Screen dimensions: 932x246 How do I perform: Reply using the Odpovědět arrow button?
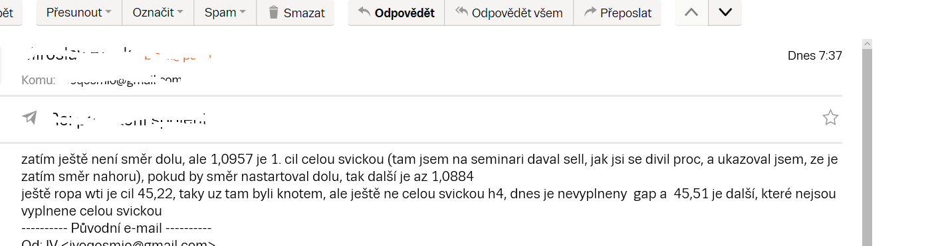tap(396, 13)
